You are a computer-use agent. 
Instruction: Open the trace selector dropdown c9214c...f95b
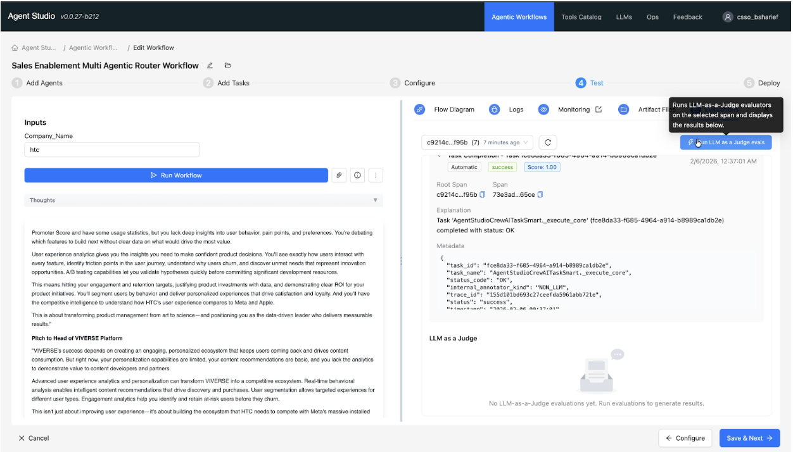pyautogui.click(x=477, y=142)
